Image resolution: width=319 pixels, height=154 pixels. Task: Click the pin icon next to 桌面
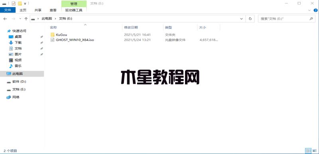click(41, 37)
